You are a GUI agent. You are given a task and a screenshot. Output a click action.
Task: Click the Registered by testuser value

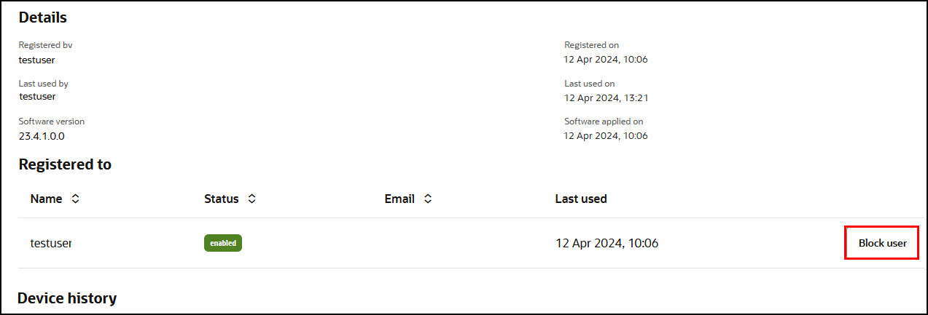(36, 60)
